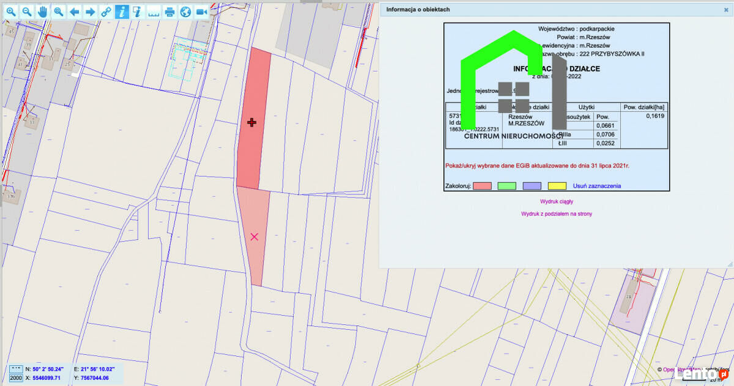Pick the yellow highlight color swatch

coord(557,186)
